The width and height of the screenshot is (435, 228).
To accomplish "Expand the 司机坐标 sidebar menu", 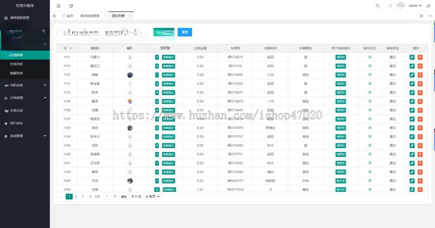I will point(25,85).
